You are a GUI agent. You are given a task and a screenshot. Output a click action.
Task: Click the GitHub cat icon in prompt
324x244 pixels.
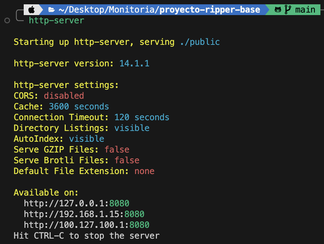point(278,10)
